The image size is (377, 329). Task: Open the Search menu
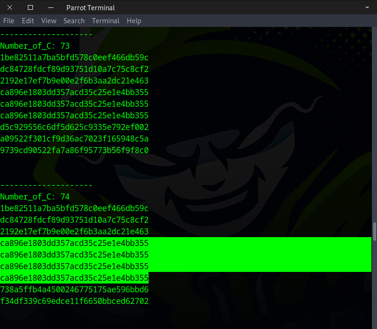(74, 21)
